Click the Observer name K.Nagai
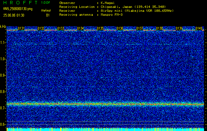Image resolution: width=207 pixels, height=131 pixels. coord(108,3)
